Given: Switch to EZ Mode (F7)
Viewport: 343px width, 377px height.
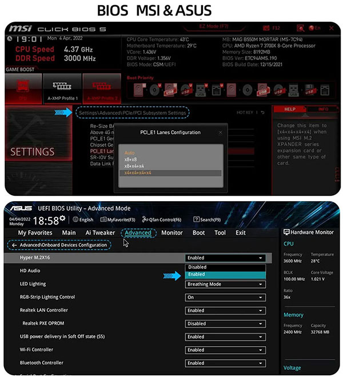Looking at the screenshot, I should click(214, 26).
